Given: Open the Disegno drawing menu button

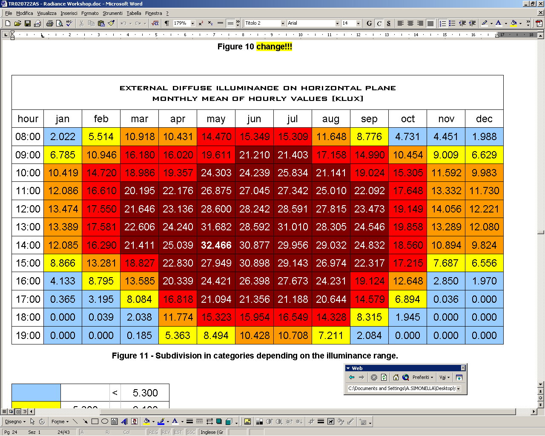Looking at the screenshot, I should coord(15,422).
